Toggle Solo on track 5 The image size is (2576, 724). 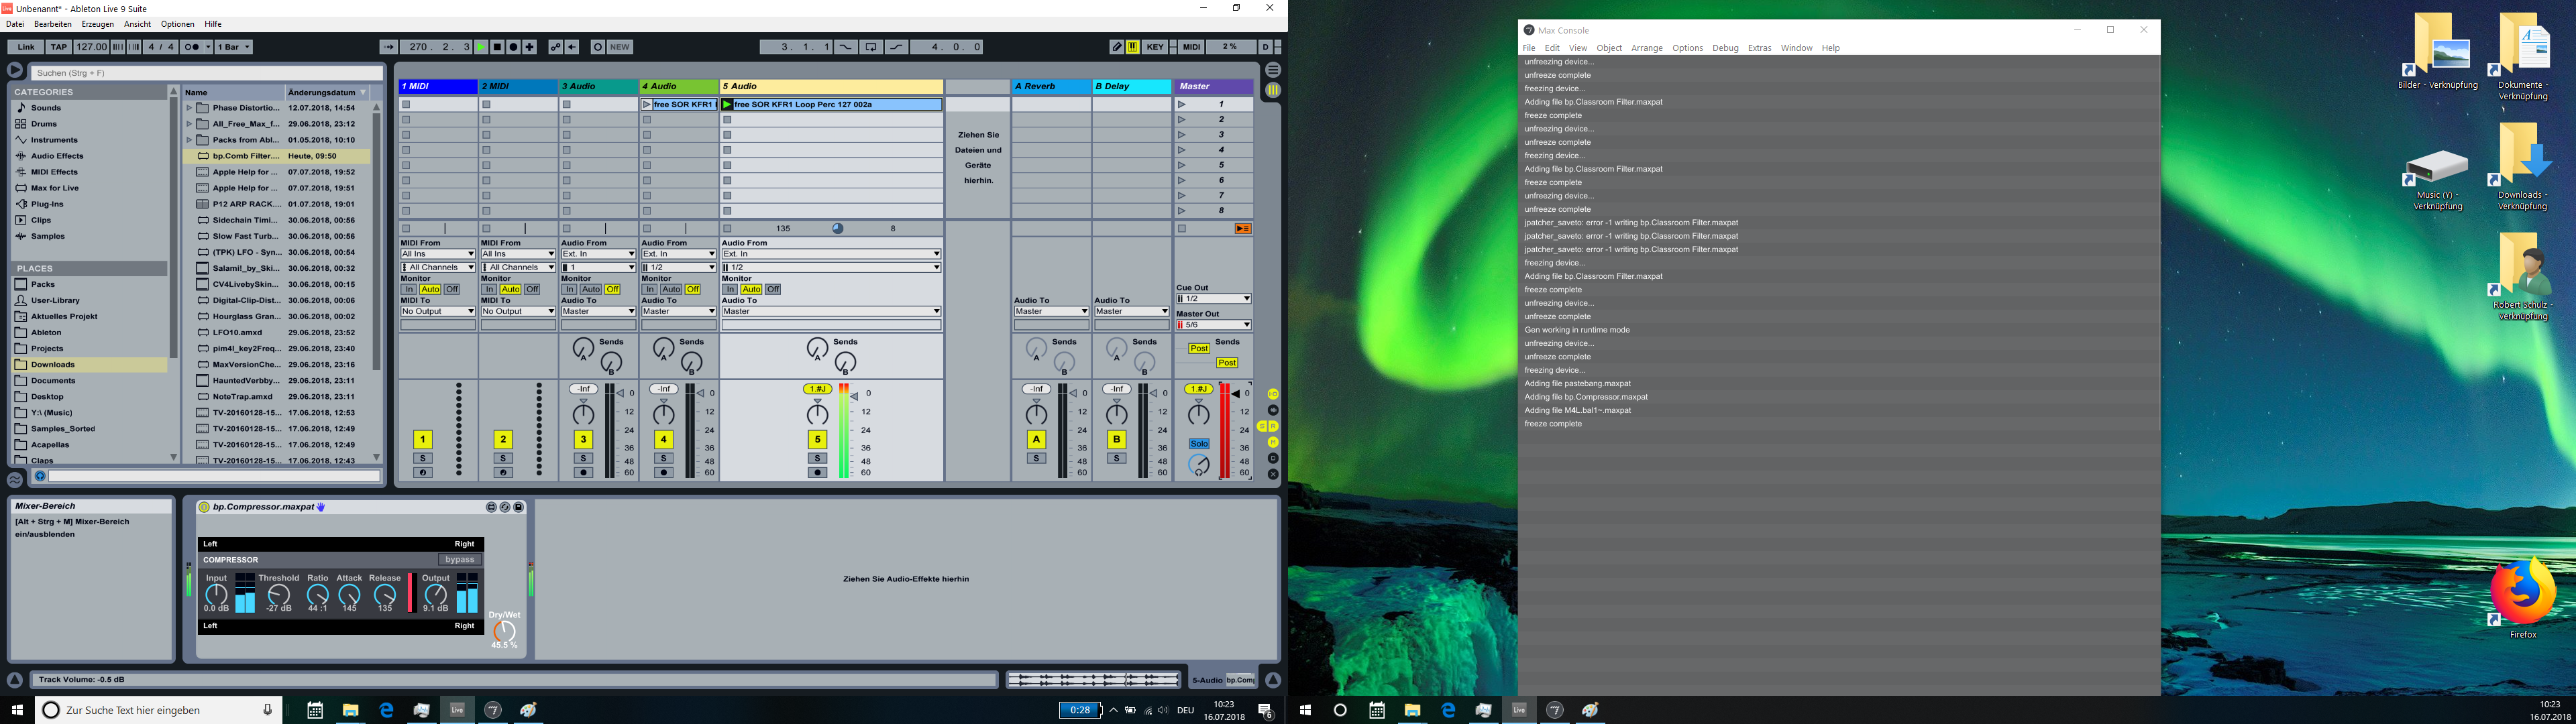817,458
